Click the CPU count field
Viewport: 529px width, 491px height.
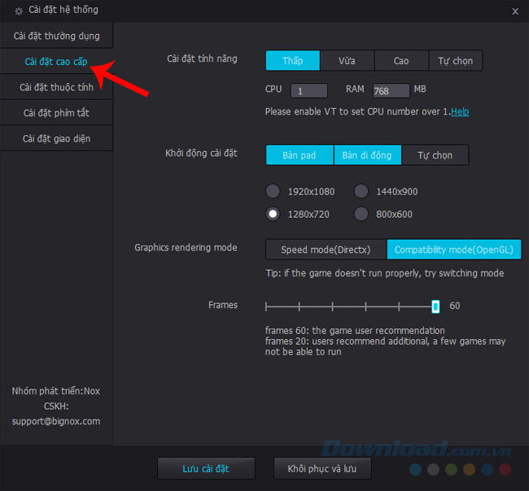pos(308,91)
